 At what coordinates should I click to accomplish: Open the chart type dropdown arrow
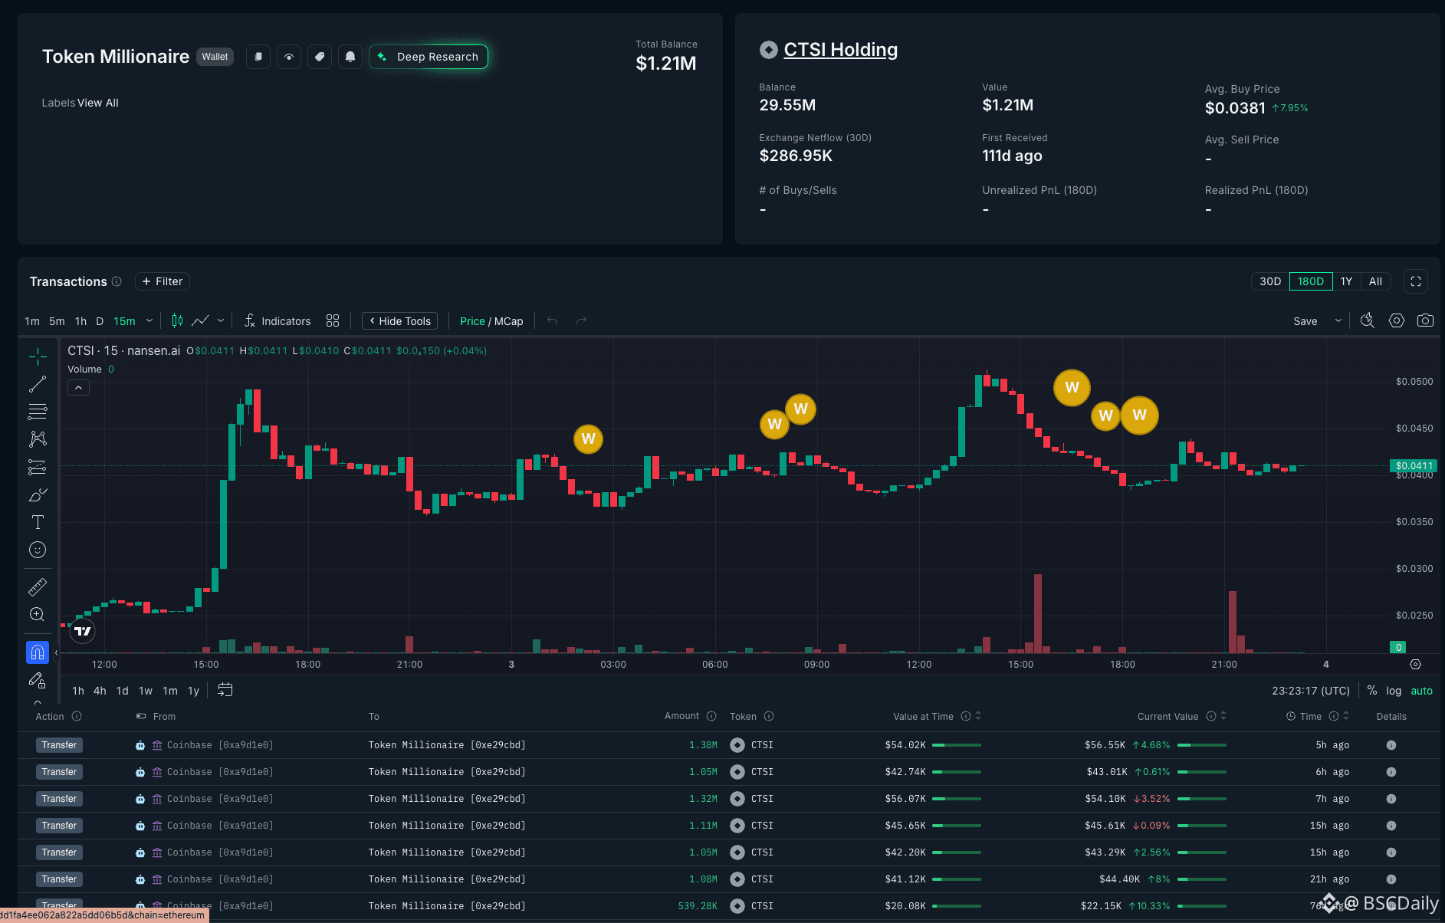click(221, 320)
